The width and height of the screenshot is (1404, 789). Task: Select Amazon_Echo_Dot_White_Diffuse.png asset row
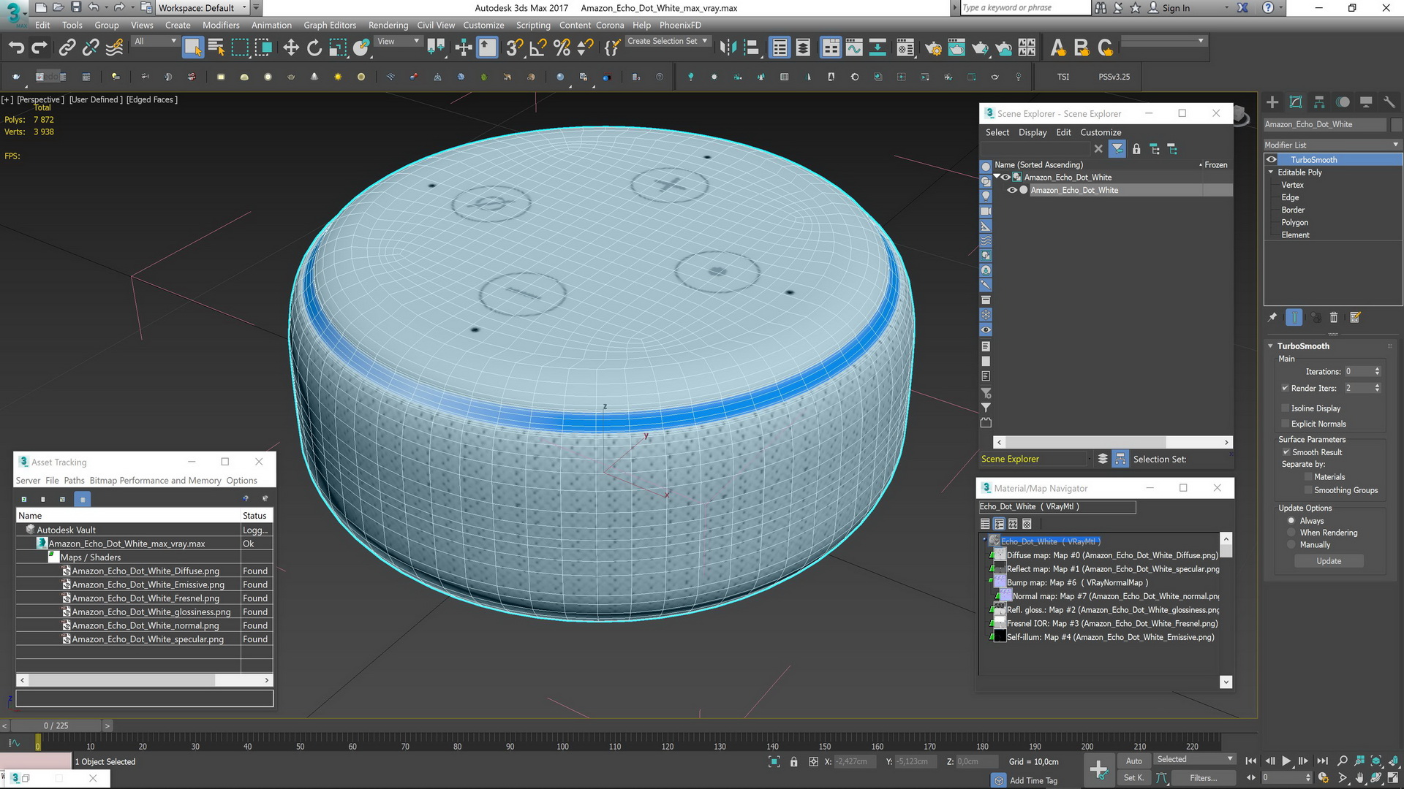tap(145, 571)
